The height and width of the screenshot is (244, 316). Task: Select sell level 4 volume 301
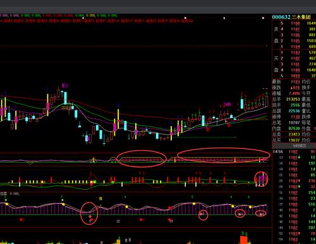click(x=312, y=29)
